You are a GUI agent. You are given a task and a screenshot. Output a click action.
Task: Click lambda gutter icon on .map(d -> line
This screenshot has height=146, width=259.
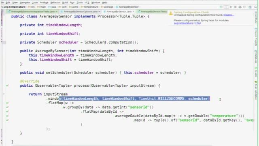coord(7,120)
